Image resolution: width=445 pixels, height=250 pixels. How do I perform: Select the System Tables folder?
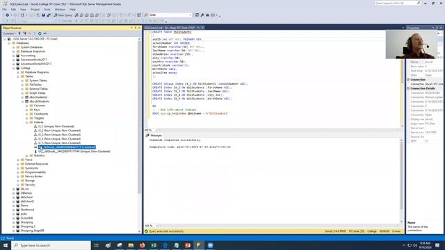(x=38, y=81)
